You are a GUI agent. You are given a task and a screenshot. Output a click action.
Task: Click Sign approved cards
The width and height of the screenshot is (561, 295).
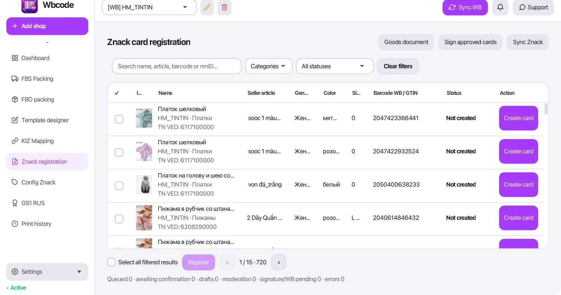[x=470, y=42]
